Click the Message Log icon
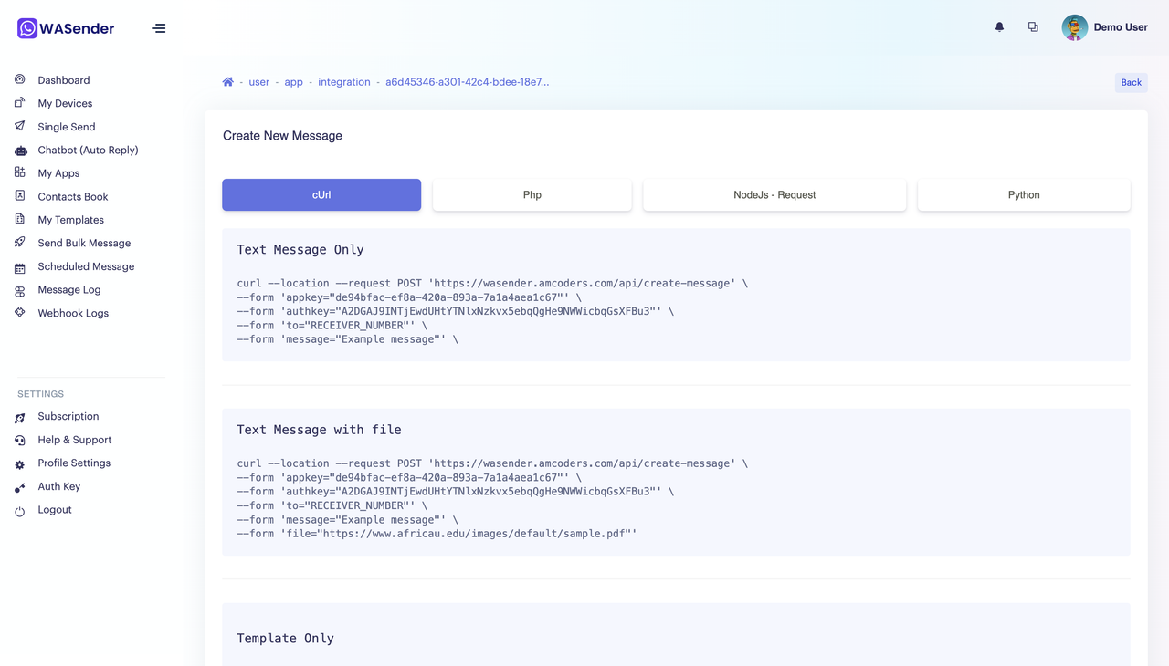This screenshot has height=666, width=1169. (20, 291)
